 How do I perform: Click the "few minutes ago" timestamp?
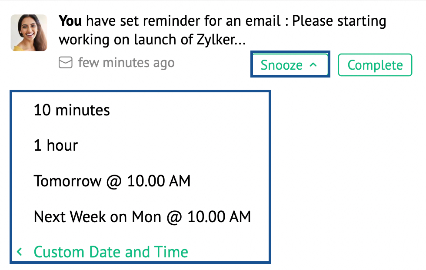click(126, 63)
